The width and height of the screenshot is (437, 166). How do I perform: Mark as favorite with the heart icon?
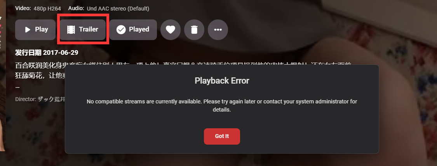tap(171, 30)
